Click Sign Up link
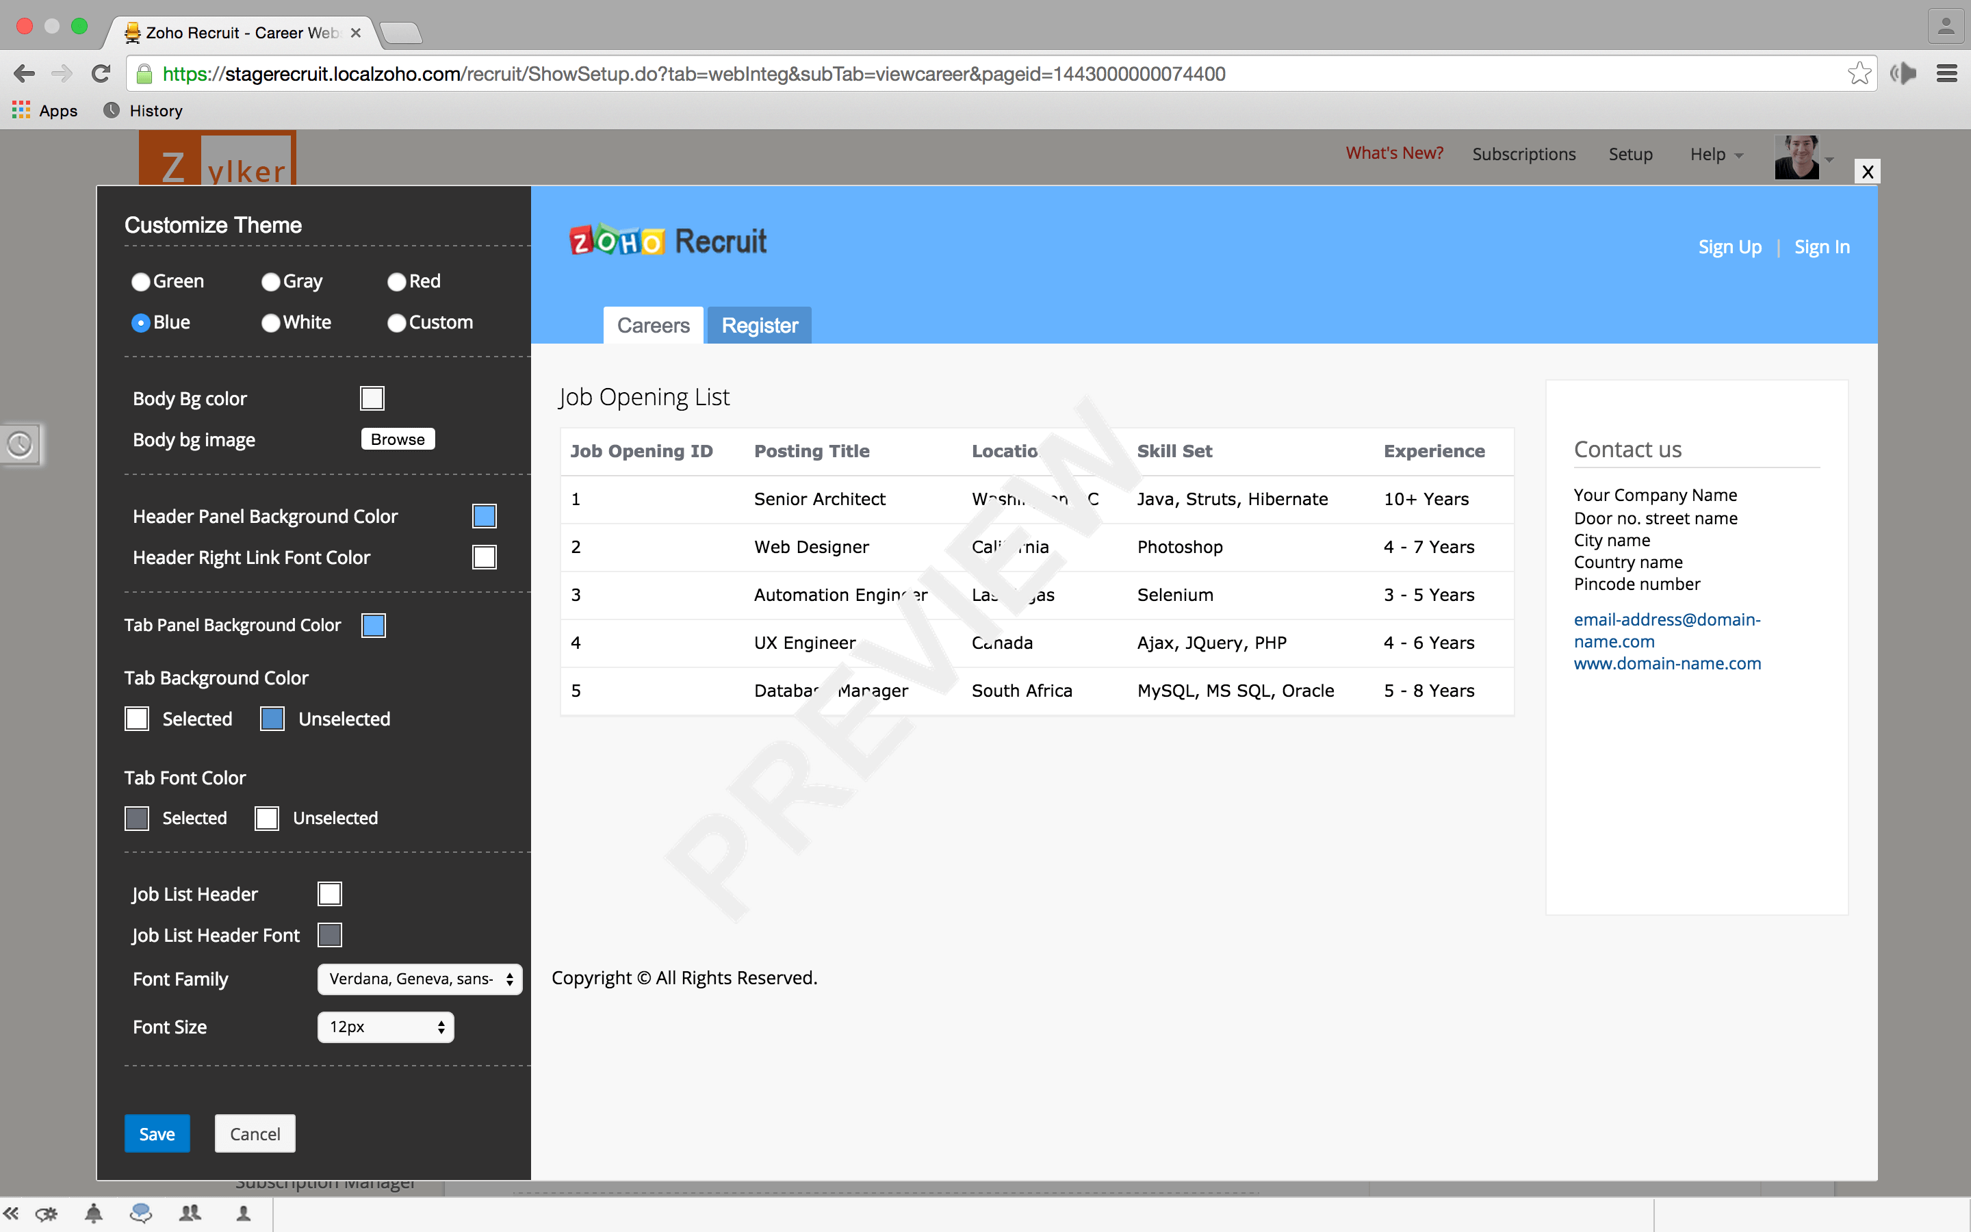The image size is (1971, 1232). click(1729, 247)
